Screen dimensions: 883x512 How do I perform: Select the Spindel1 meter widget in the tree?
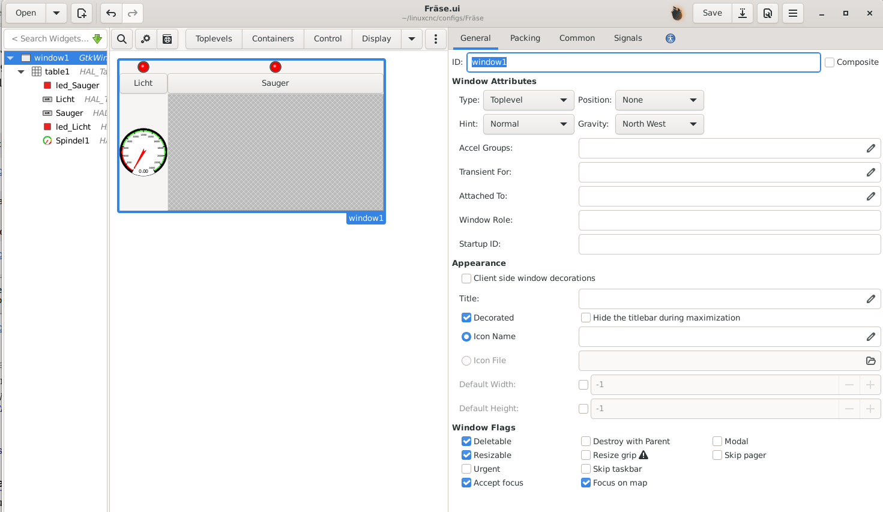pyautogui.click(x=72, y=141)
